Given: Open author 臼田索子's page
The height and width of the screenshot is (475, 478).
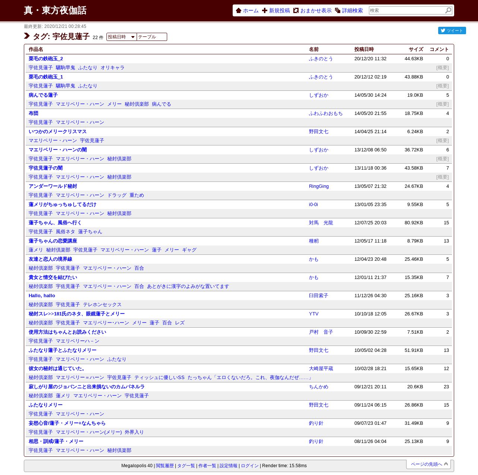Looking at the screenshot, I should 319,295.
